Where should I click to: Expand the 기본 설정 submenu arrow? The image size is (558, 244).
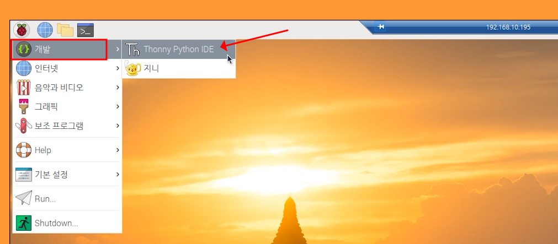point(118,175)
